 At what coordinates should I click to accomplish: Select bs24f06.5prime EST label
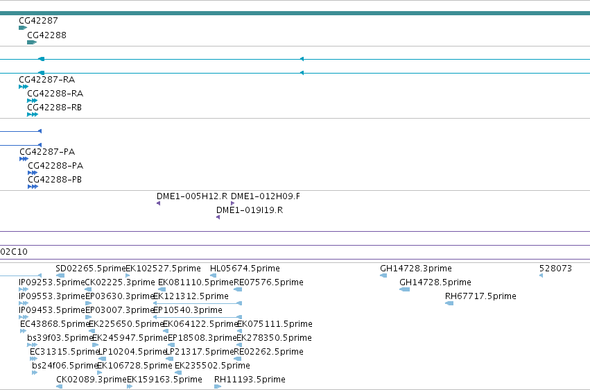pyautogui.click(x=65, y=366)
